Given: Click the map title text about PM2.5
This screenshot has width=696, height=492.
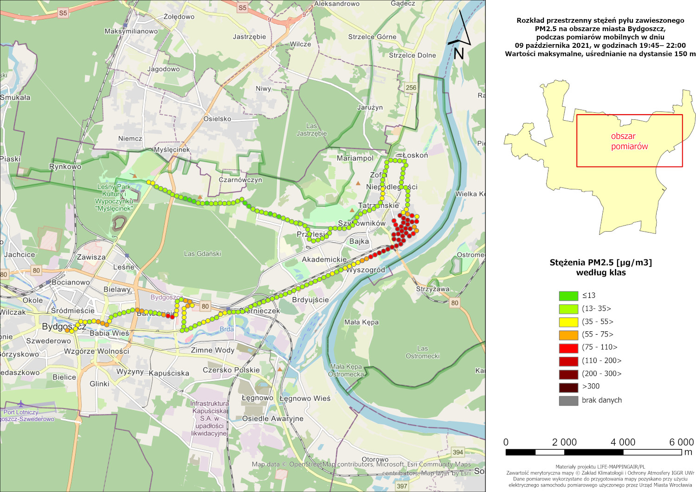Looking at the screenshot, I should coord(600,37).
